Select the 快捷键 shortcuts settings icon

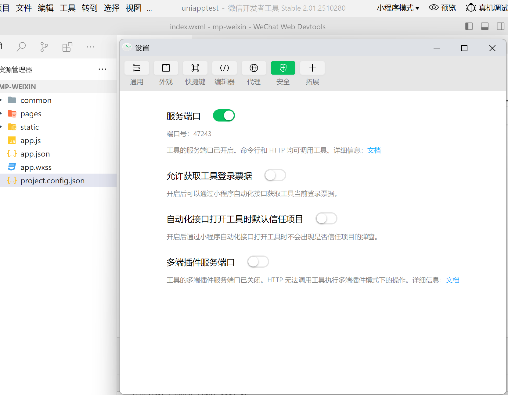[195, 68]
